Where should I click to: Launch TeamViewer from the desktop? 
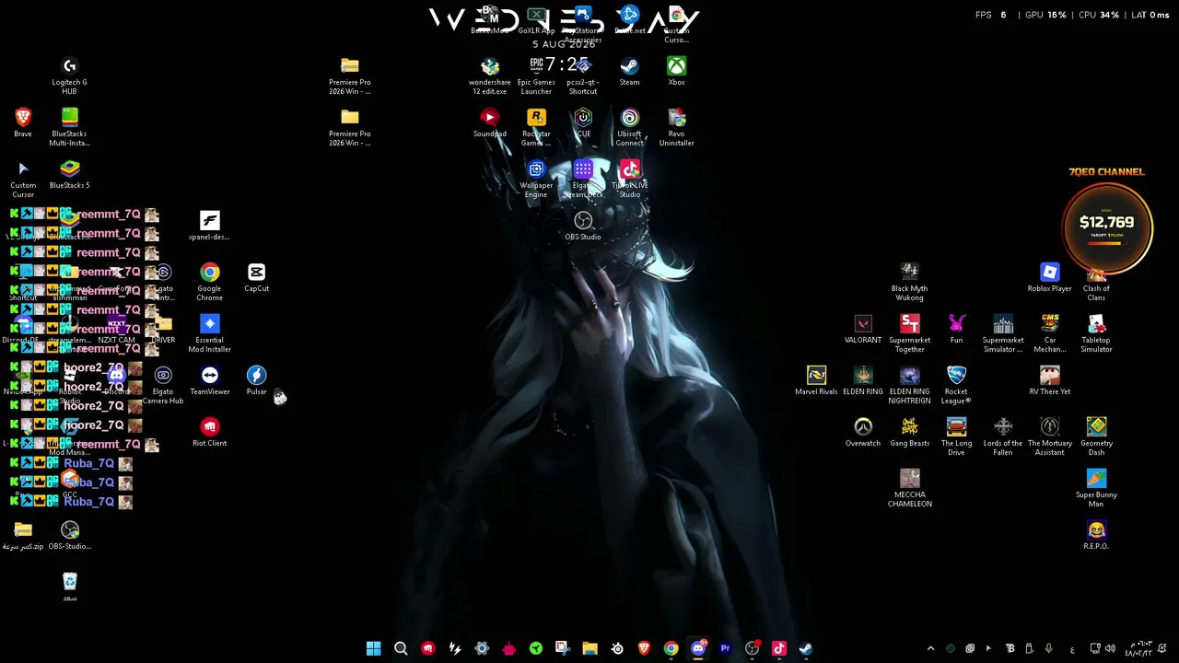(209, 376)
